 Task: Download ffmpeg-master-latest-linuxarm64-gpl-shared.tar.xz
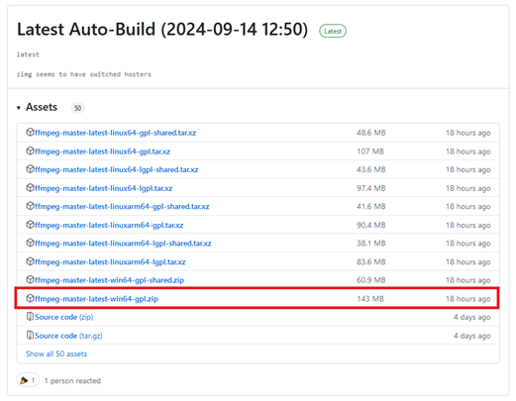tap(122, 207)
